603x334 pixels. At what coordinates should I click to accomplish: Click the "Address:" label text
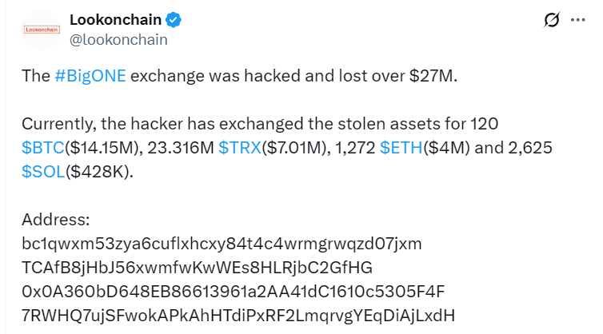coord(56,220)
